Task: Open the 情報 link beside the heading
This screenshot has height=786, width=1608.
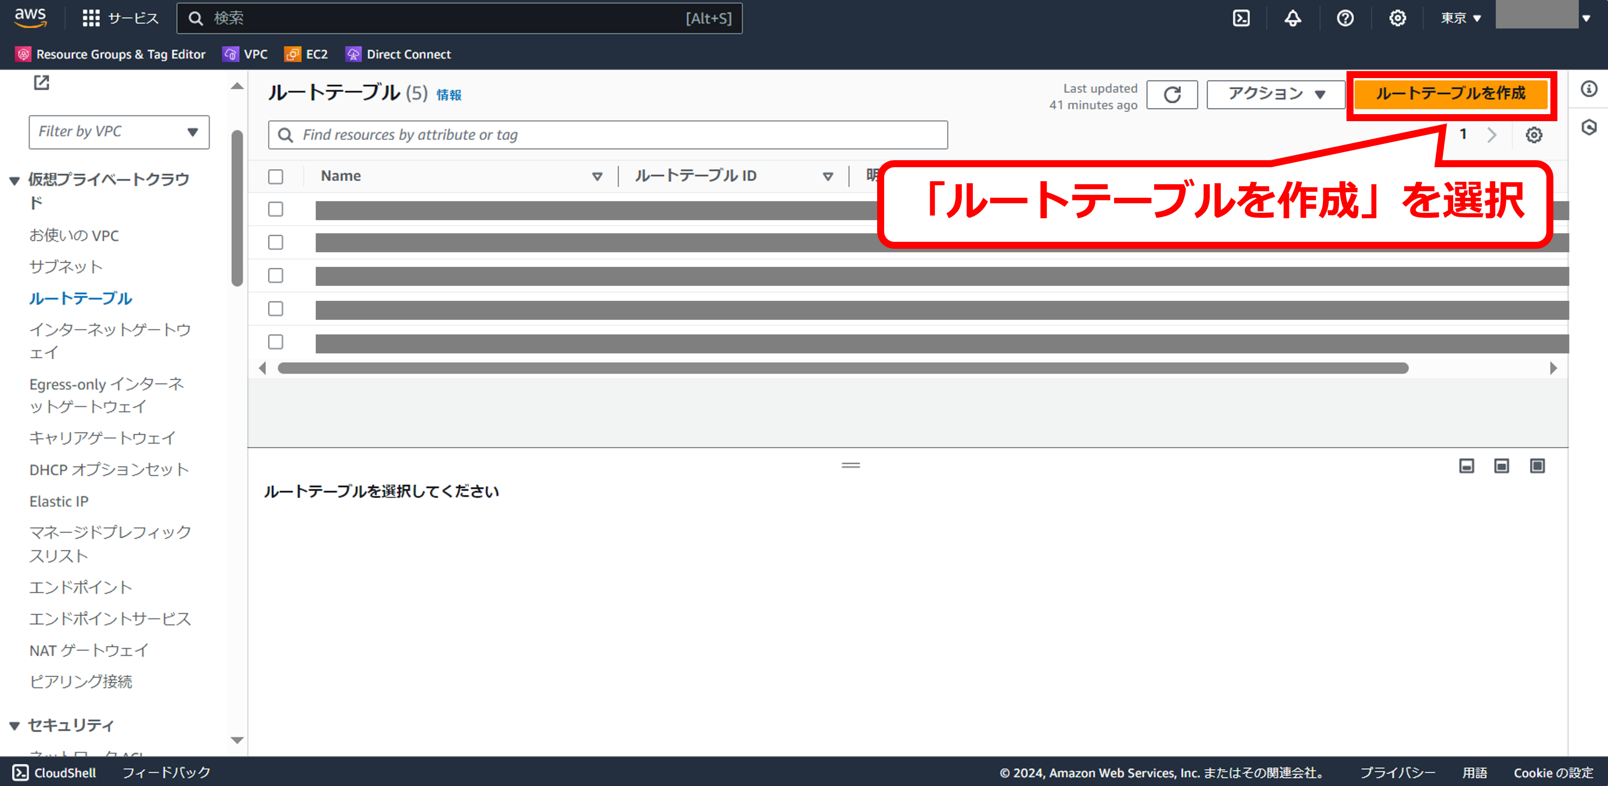Action: click(x=448, y=95)
